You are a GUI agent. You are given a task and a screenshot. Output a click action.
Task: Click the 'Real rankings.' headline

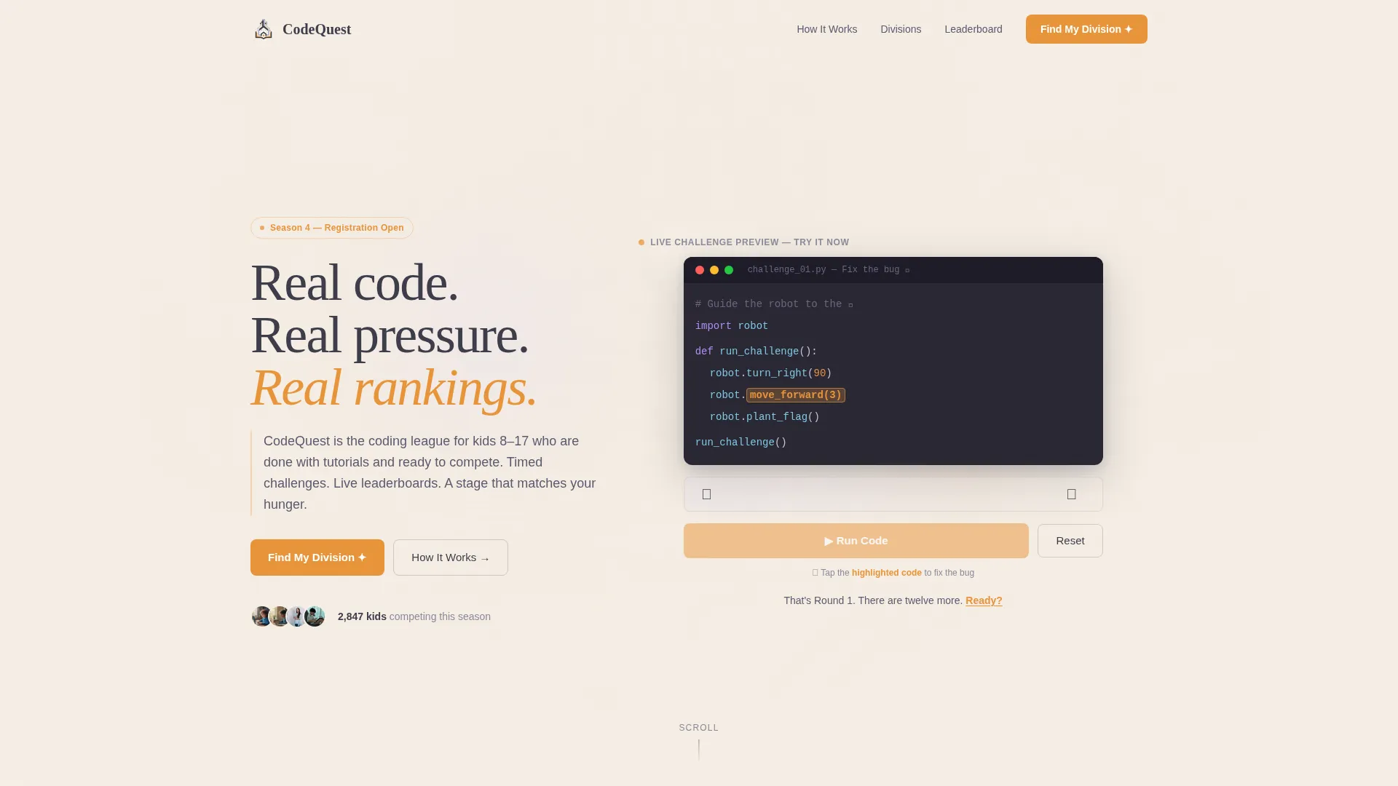[x=394, y=388]
